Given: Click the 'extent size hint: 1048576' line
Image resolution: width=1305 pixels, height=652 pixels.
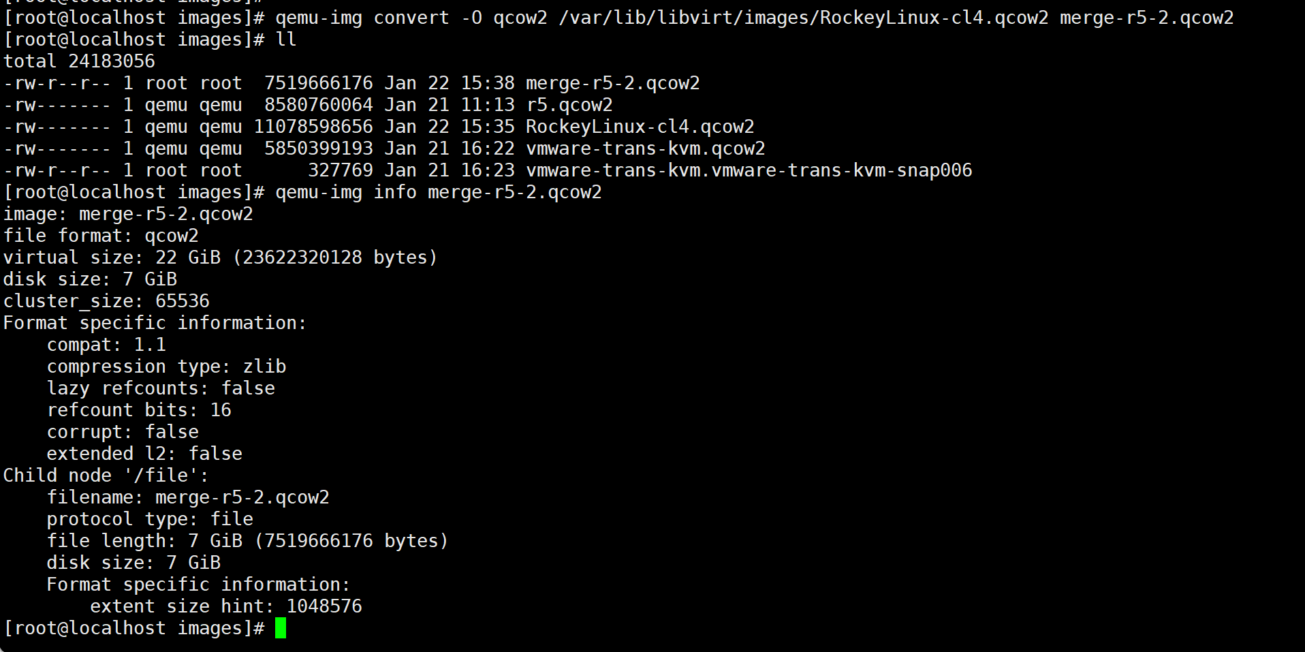Looking at the screenshot, I should tap(225, 606).
